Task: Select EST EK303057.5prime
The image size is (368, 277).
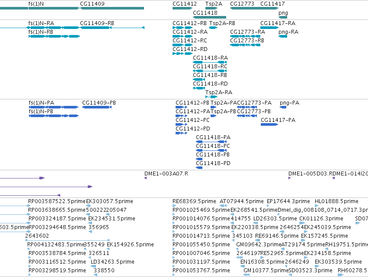Action: point(88,206)
